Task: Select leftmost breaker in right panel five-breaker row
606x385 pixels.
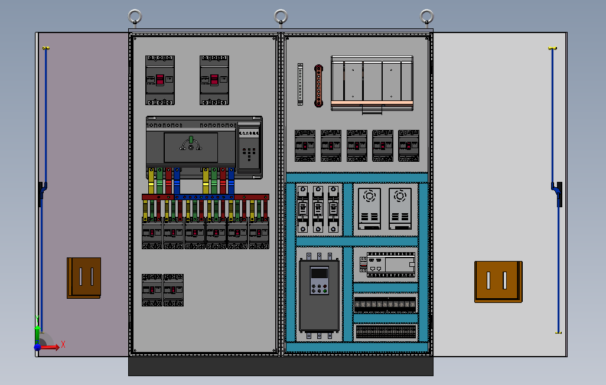Action: [305, 146]
